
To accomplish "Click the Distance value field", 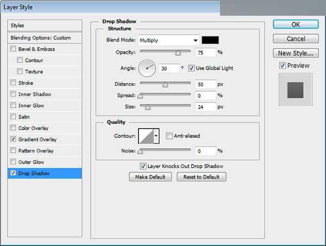I will [205, 85].
